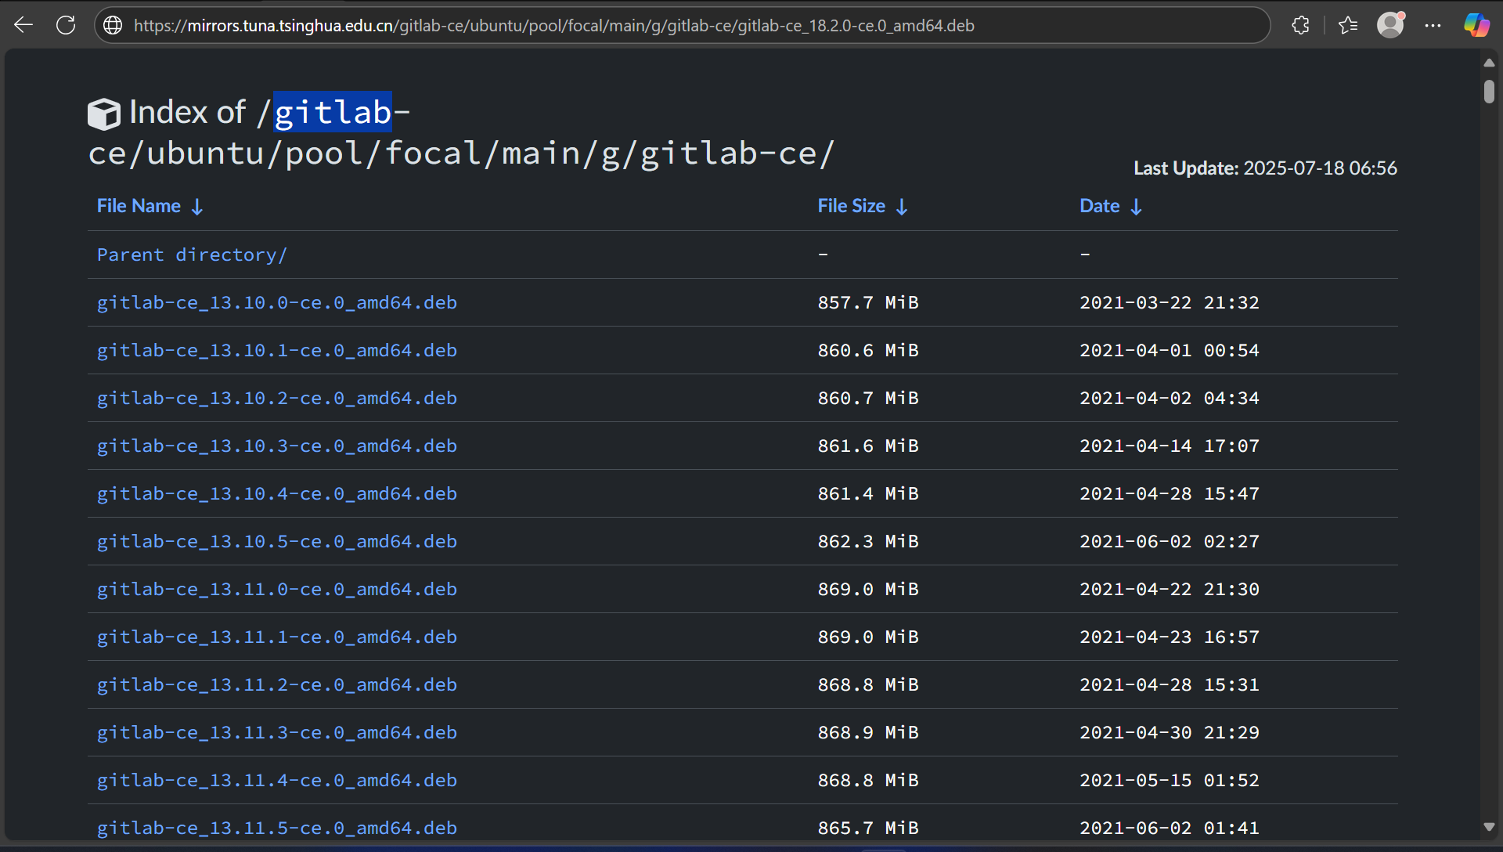Click the package box icon beside Index of
Screen dimensions: 1503x852
103,114
